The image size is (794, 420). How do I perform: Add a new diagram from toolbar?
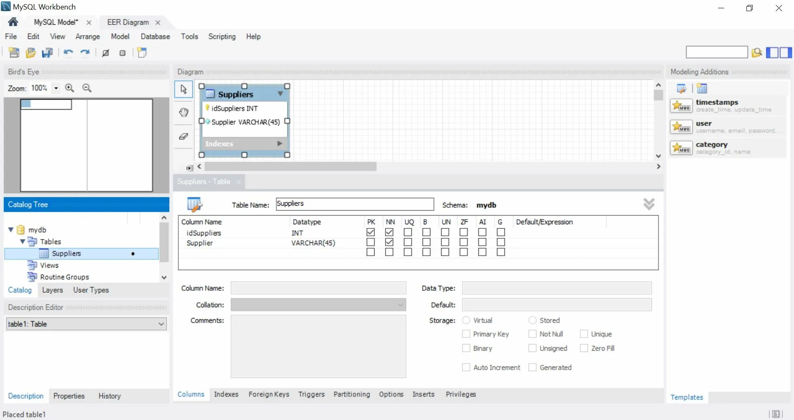(x=142, y=52)
